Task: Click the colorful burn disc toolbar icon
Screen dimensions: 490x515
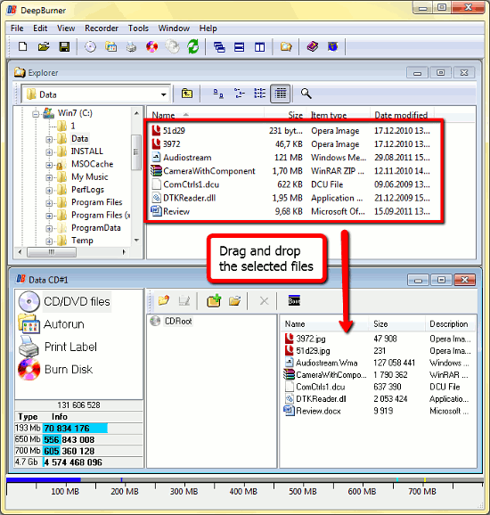Action: click(151, 47)
